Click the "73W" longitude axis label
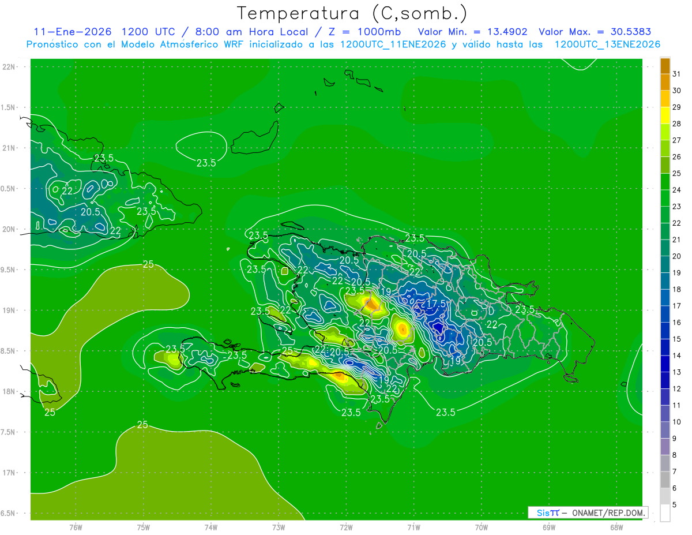692x535 pixels. click(279, 527)
